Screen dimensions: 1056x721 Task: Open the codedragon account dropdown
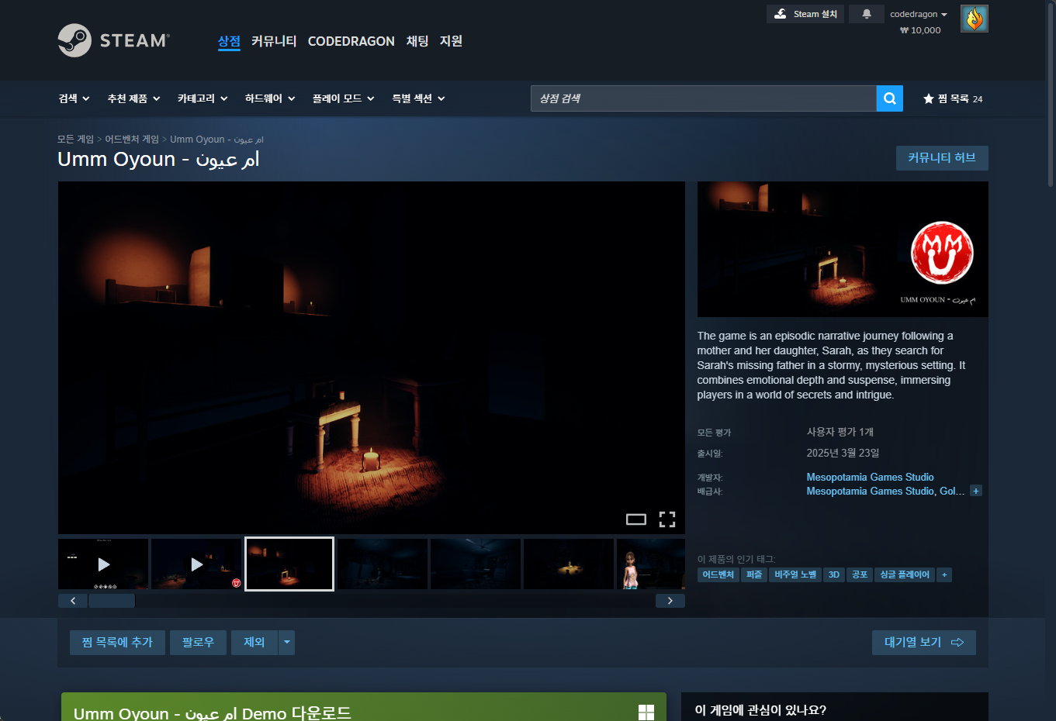click(x=919, y=14)
